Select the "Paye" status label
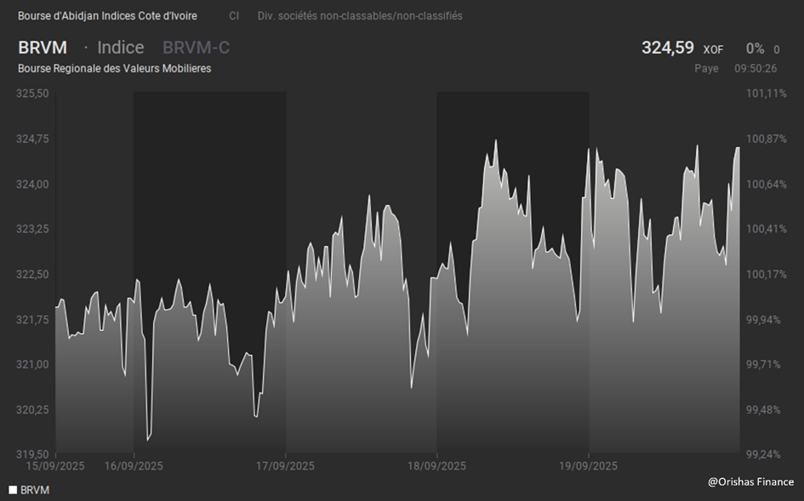The width and height of the screenshot is (804, 501). 706,69
